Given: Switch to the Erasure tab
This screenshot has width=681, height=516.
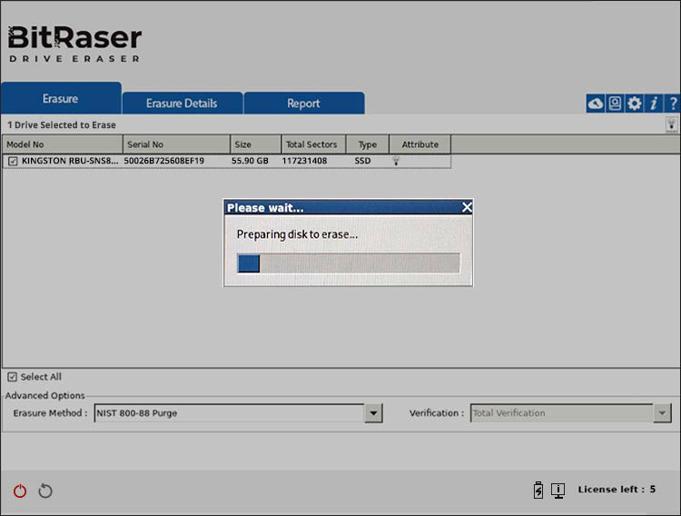Looking at the screenshot, I should 61,98.
